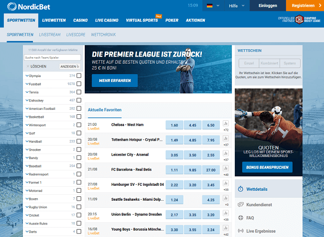Select the System bet slip option
Screen dimensions: 324x237
[x=290, y=63]
